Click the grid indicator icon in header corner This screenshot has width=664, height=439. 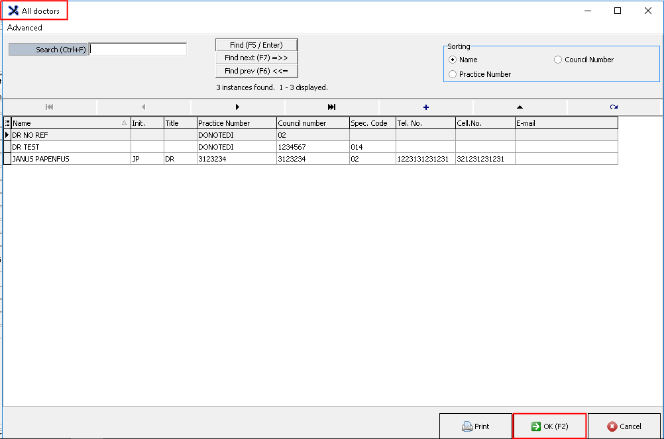click(x=7, y=123)
